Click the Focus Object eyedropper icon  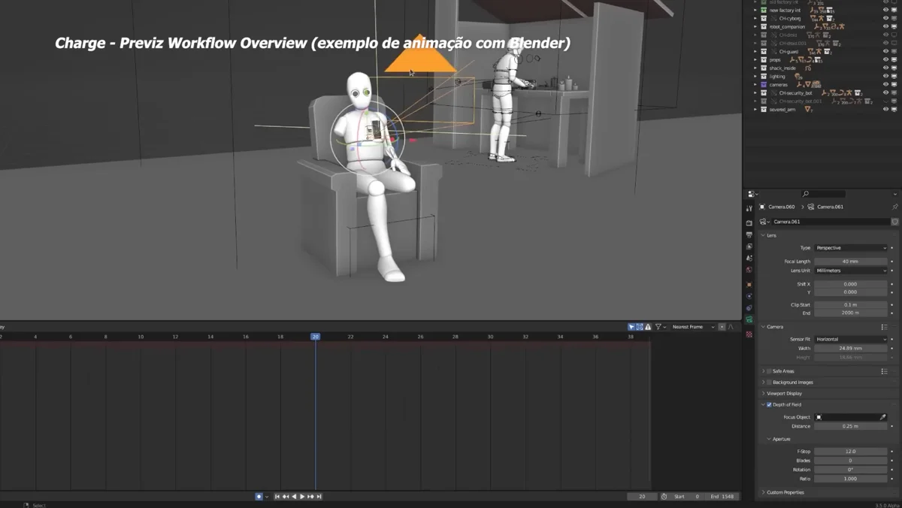[x=883, y=417]
